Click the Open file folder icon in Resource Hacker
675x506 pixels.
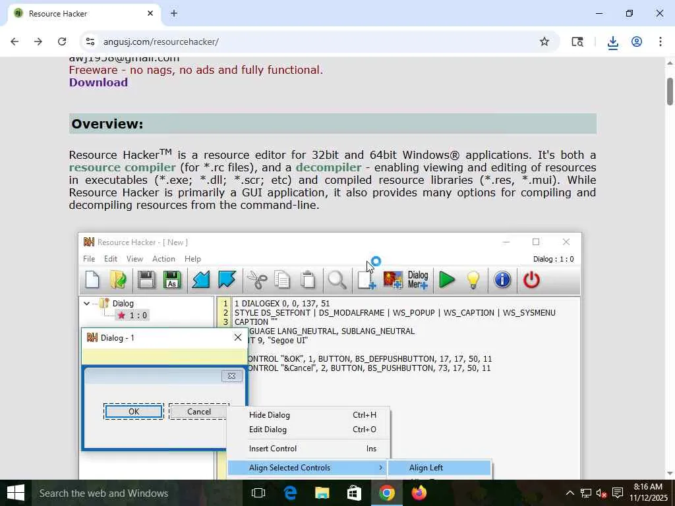[118, 279]
